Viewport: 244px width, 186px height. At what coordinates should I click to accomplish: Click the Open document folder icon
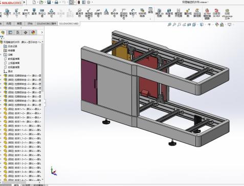click(x=41, y=3)
